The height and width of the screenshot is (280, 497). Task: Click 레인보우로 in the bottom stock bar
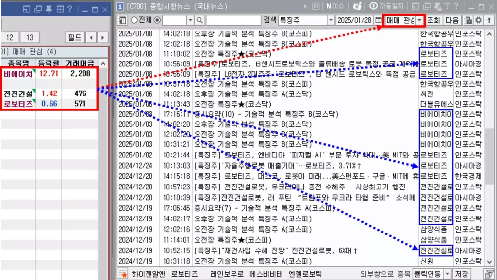pos(227,274)
